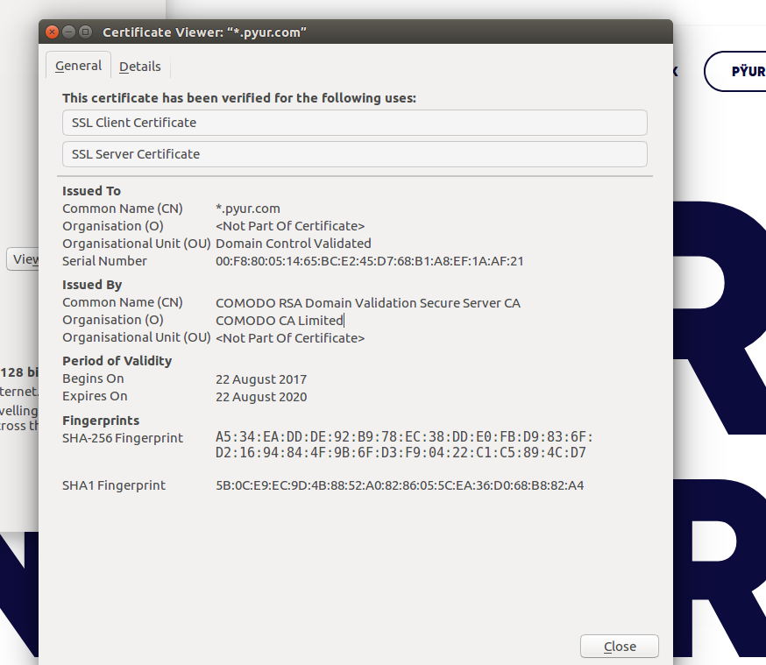Select the Domain Control Validated text

pos(293,244)
